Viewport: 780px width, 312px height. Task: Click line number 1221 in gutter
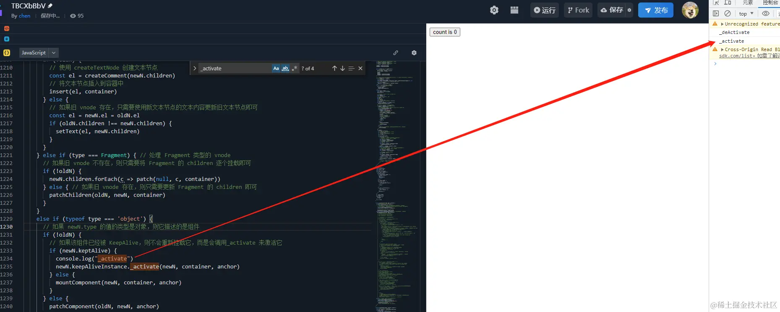(6, 155)
